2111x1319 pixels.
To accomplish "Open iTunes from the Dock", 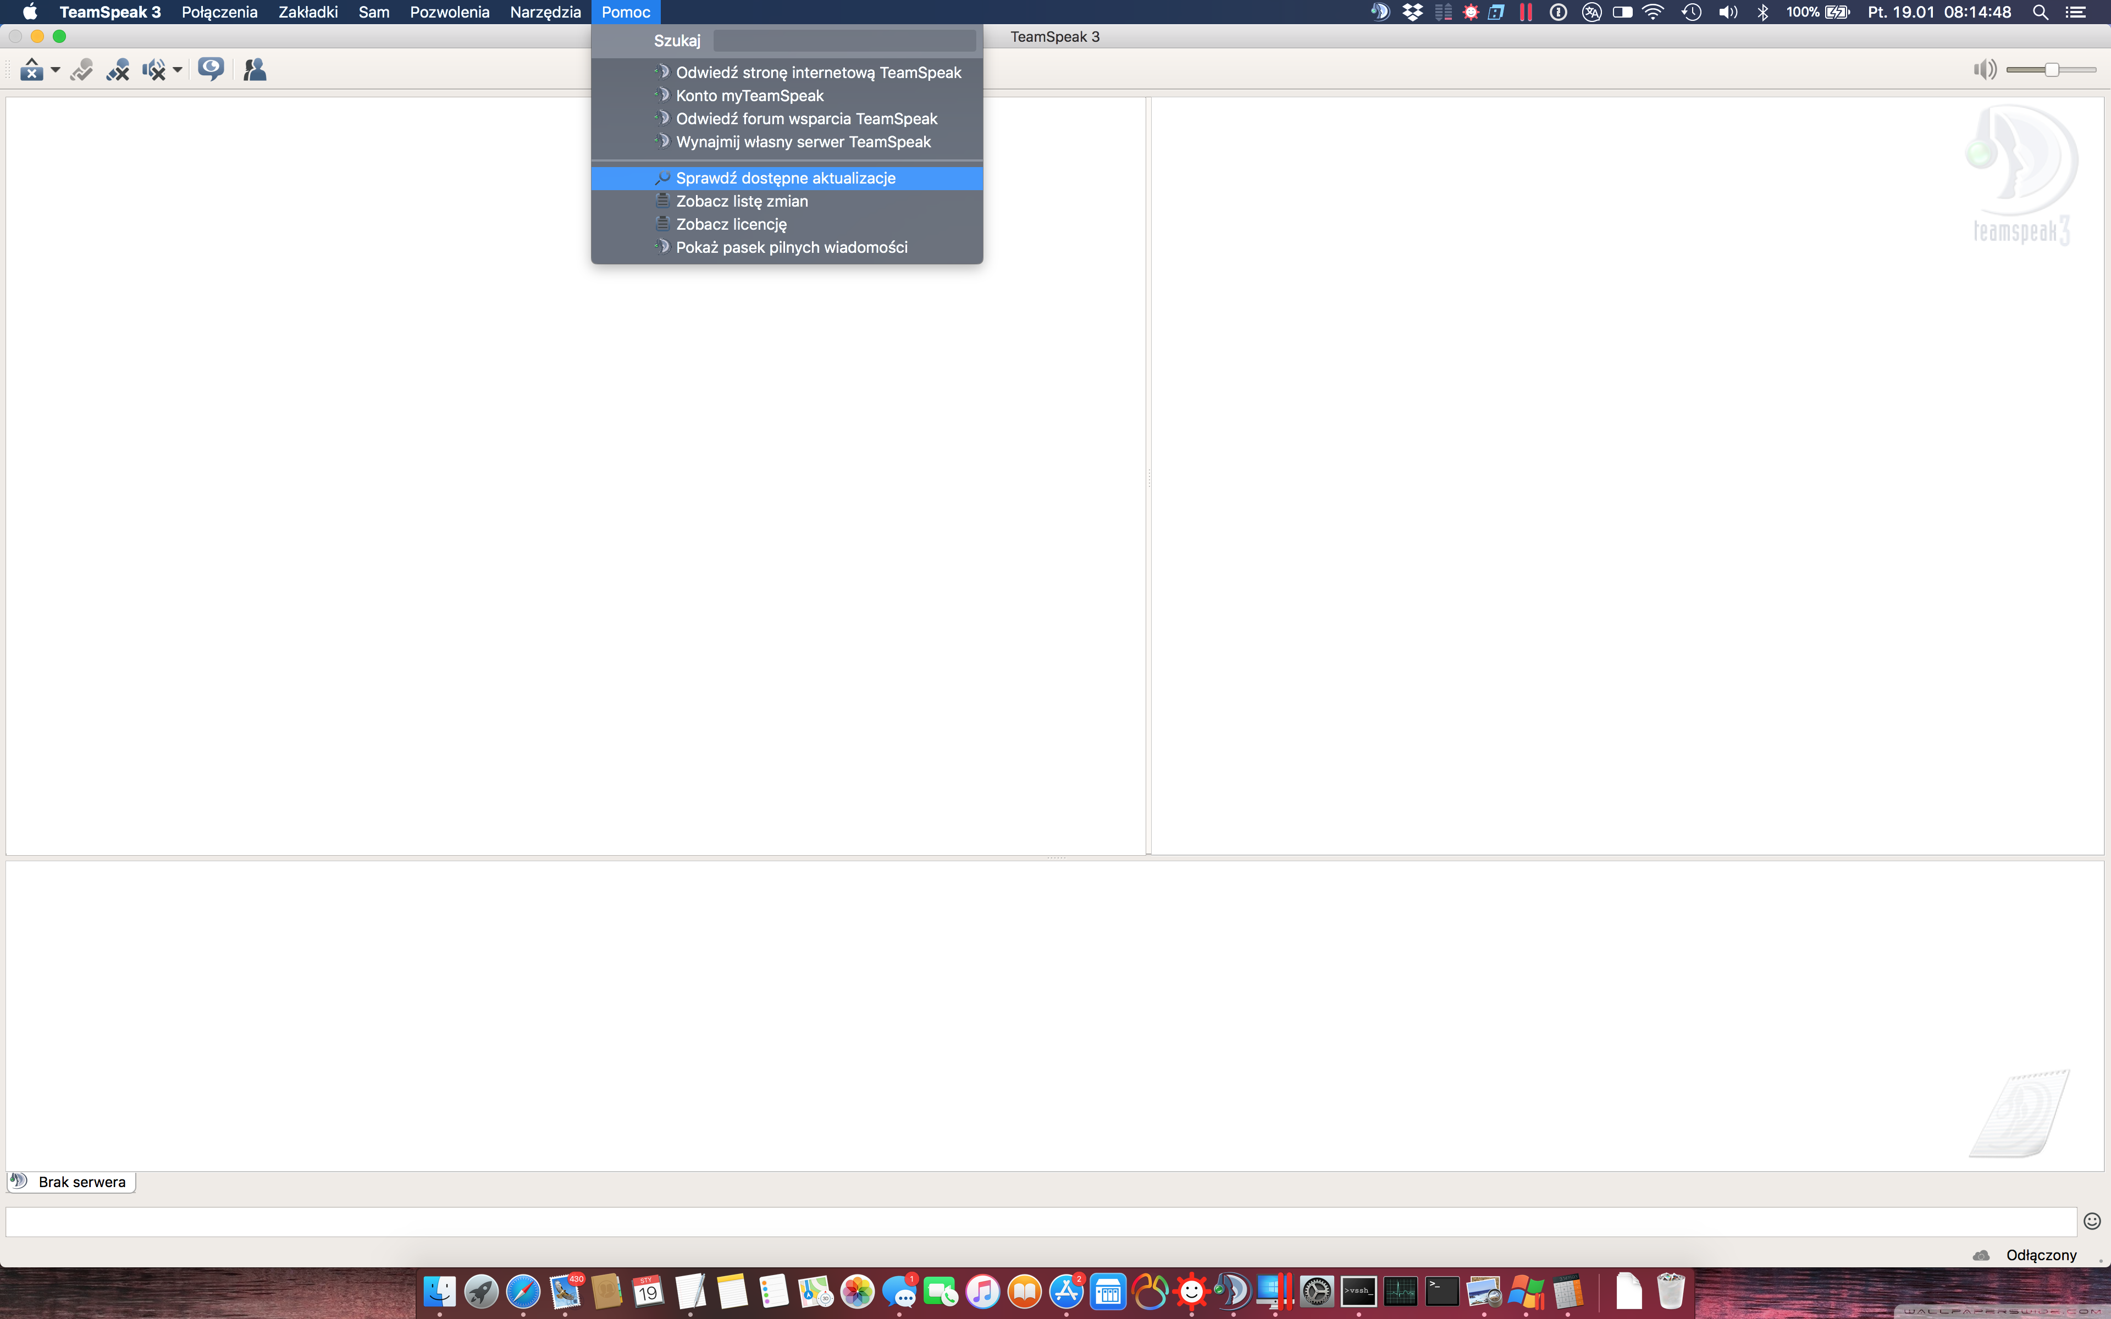I will tap(983, 1291).
